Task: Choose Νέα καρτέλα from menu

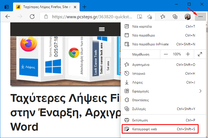Action: [163, 27]
